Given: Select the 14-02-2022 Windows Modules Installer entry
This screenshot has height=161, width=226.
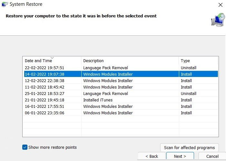Looking at the screenshot, I should tap(121, 74).
